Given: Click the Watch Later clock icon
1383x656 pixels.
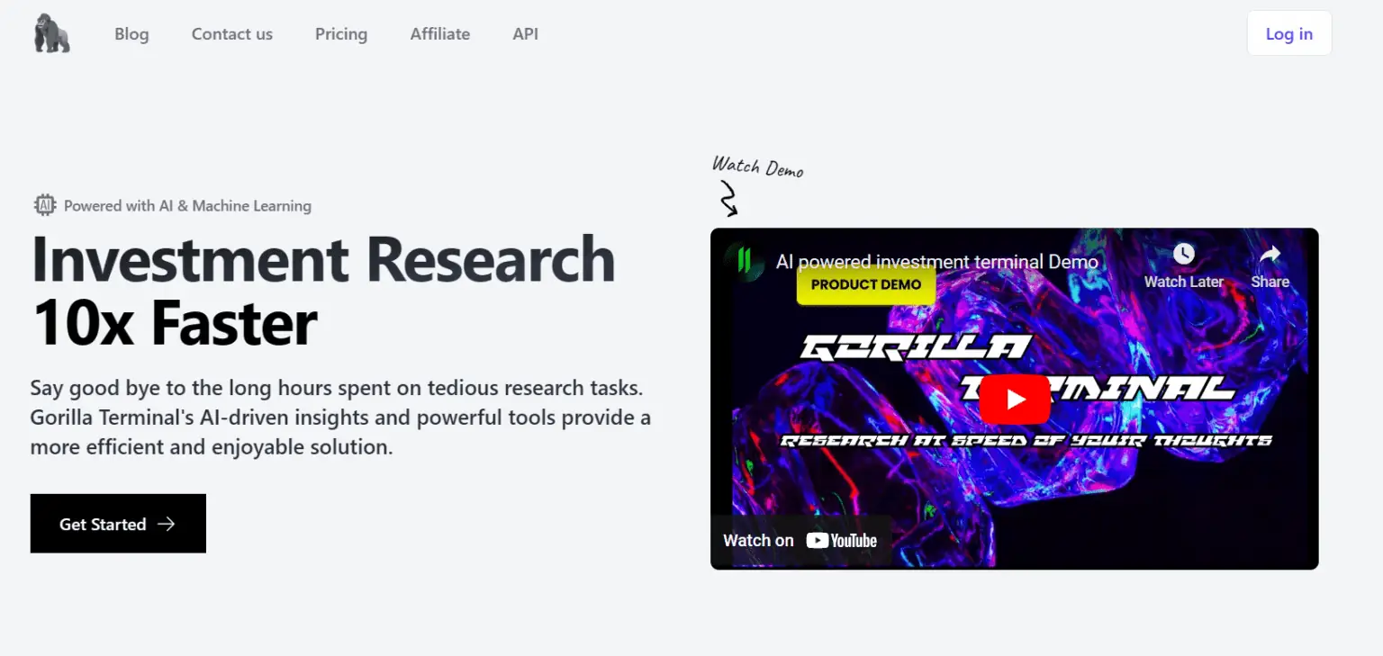Looking at the screenshot, I should 1183,255.
